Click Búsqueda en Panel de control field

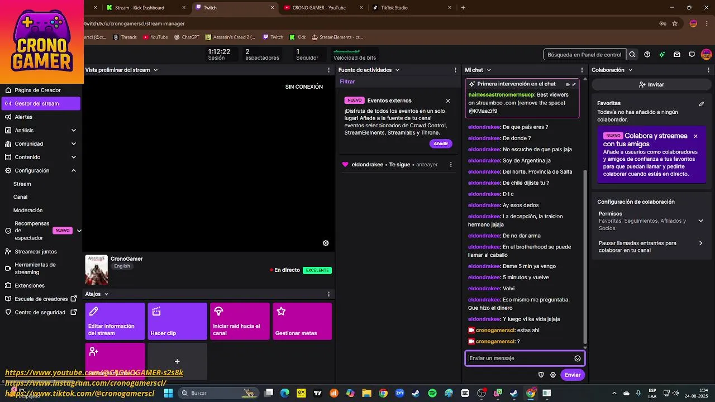point(584,55)
